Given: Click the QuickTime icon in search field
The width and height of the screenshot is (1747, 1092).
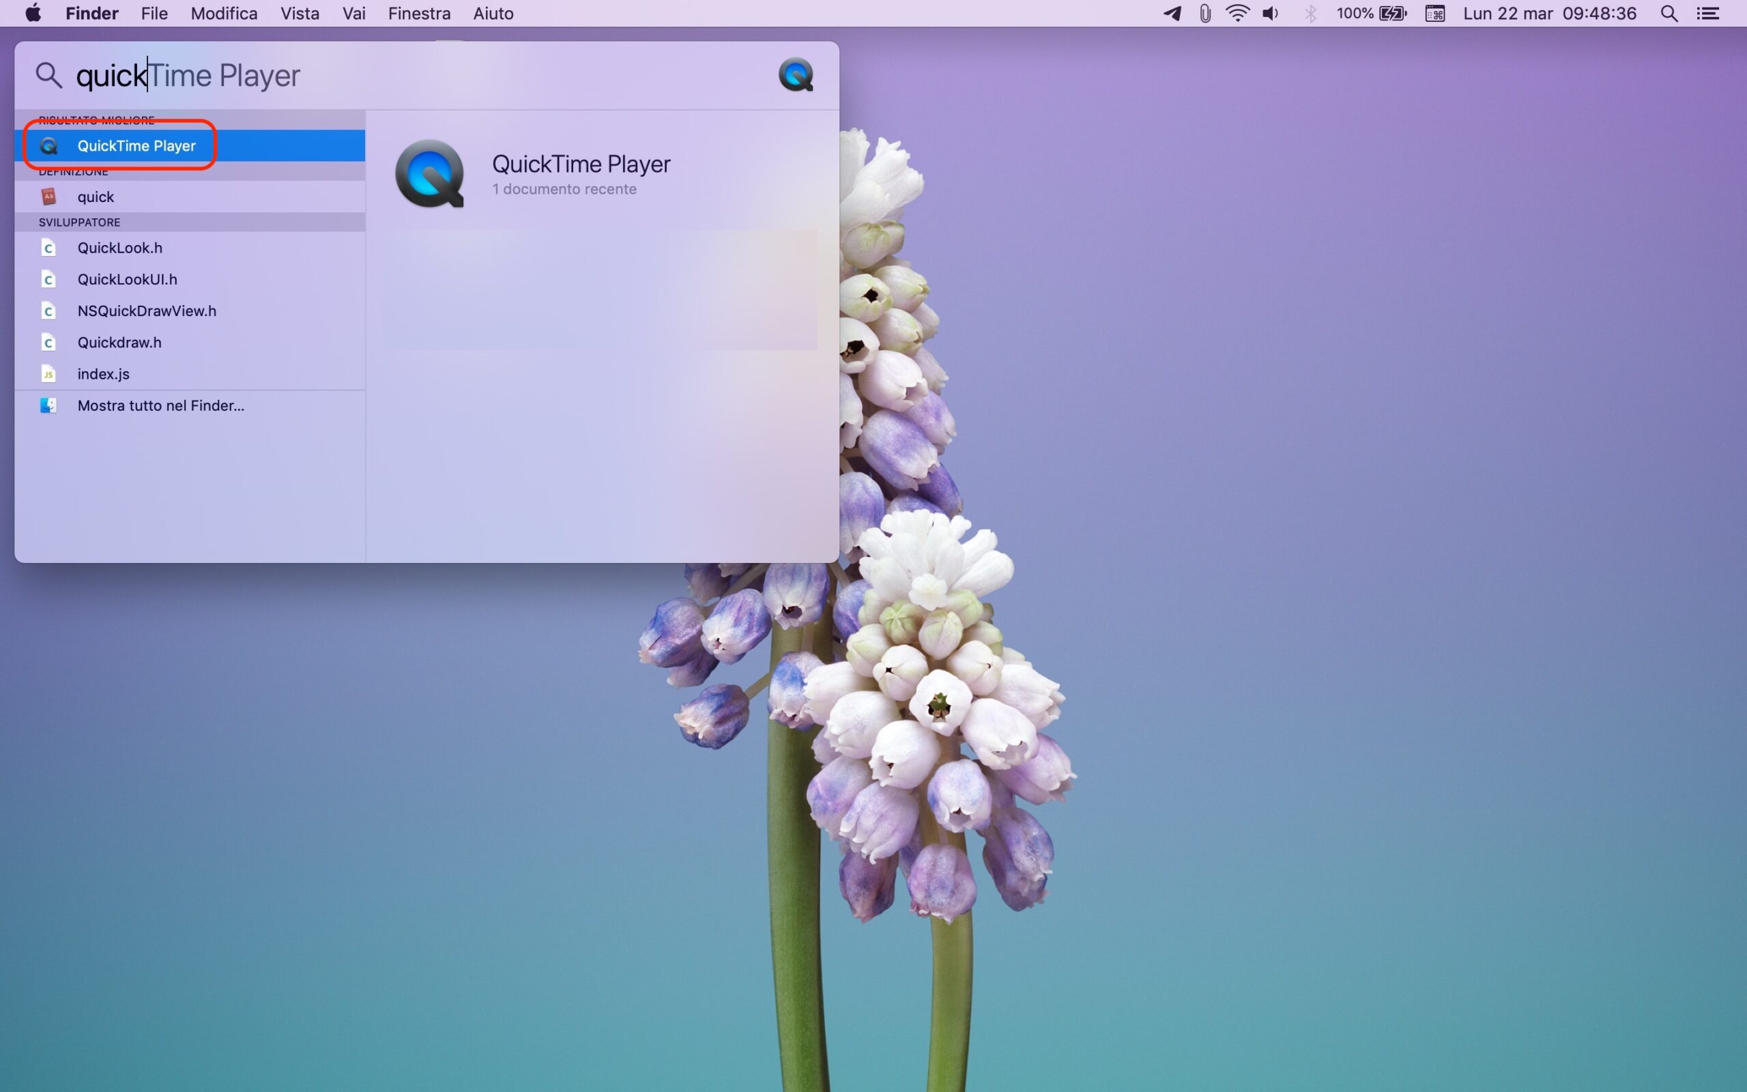Looking at the screenshot, I should 796,74.
